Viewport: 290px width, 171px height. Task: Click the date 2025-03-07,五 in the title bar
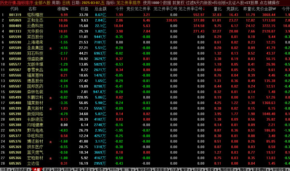93,3
